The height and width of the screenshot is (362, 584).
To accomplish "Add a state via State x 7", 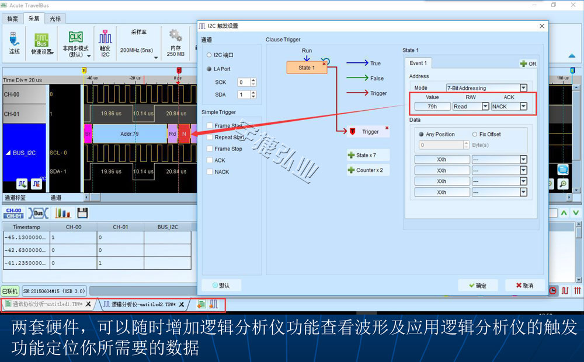I will coord(367,155).
